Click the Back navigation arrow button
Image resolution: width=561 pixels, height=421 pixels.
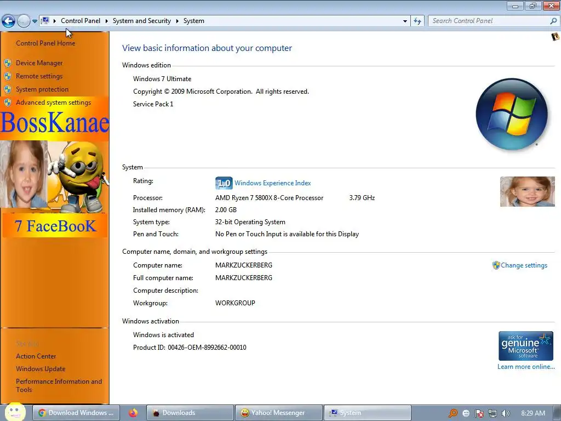[9, 21]
